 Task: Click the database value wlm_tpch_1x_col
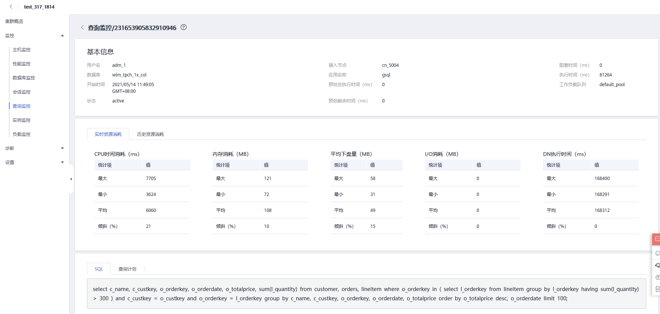tap(129, 75)
